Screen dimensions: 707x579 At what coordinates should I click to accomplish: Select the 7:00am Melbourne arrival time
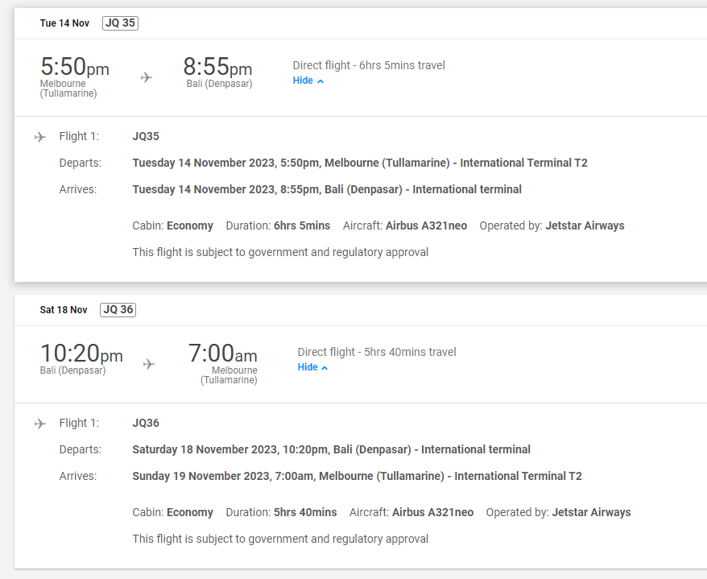coord(223,353)
